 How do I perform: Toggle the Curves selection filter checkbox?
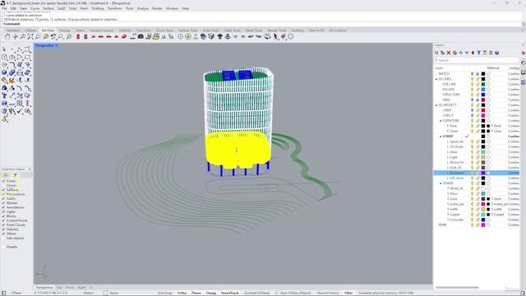3,185
